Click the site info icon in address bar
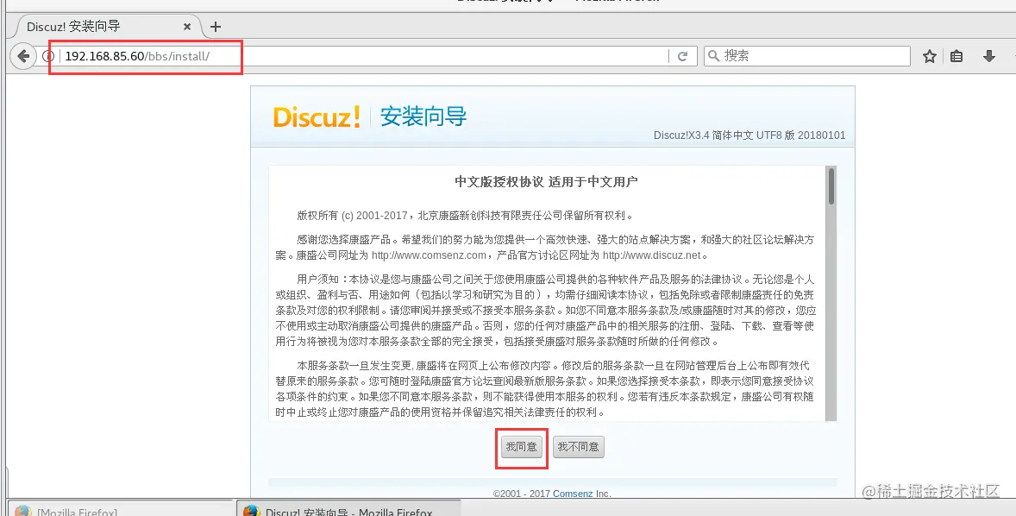 point(49,55)
